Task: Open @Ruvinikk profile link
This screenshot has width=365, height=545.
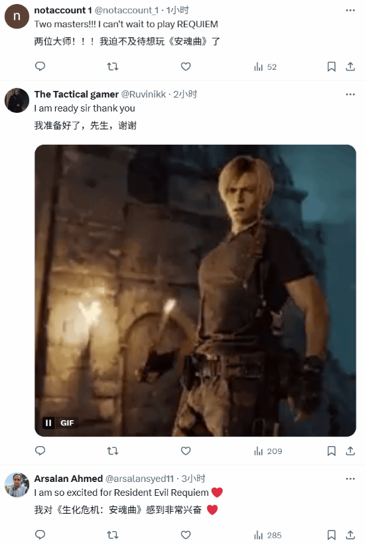Action: pos(143,94)
